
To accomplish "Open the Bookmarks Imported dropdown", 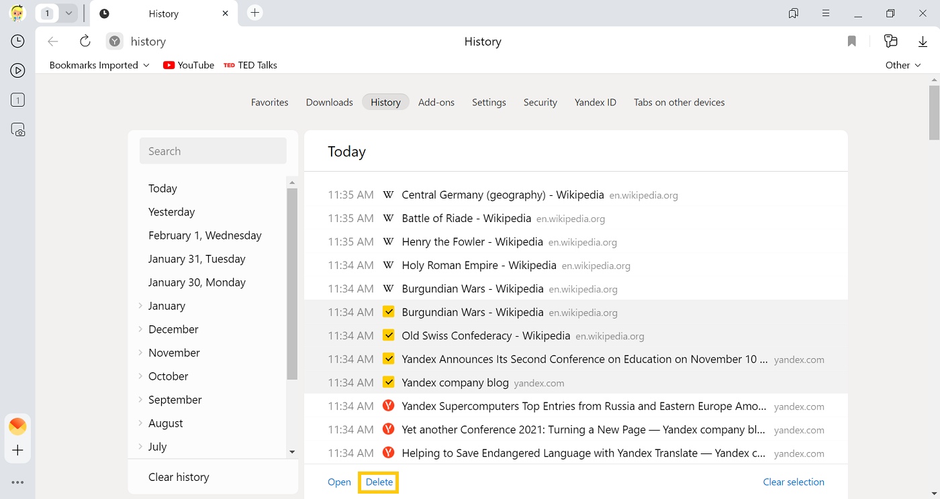I will [x=99, y=65].
